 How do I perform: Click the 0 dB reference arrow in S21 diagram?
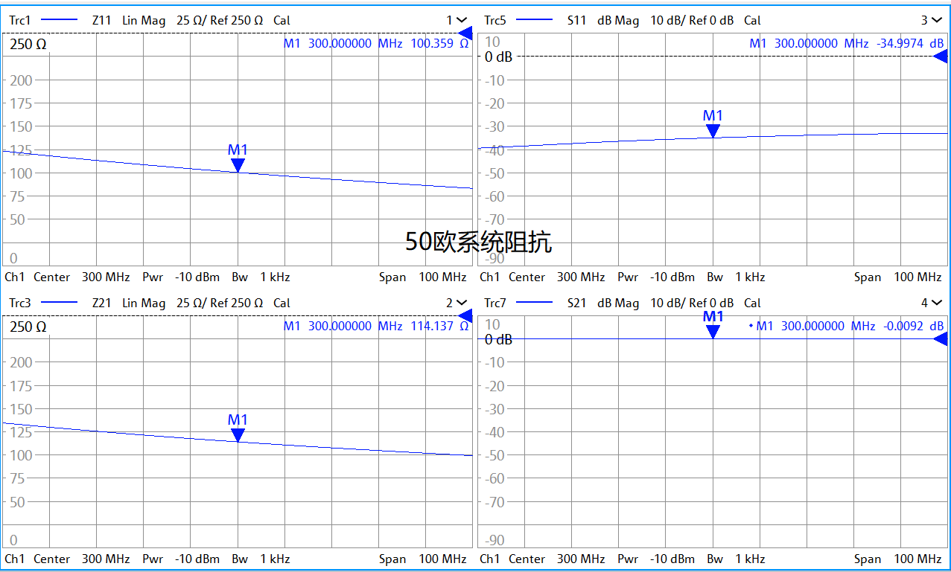coord(941,339)
